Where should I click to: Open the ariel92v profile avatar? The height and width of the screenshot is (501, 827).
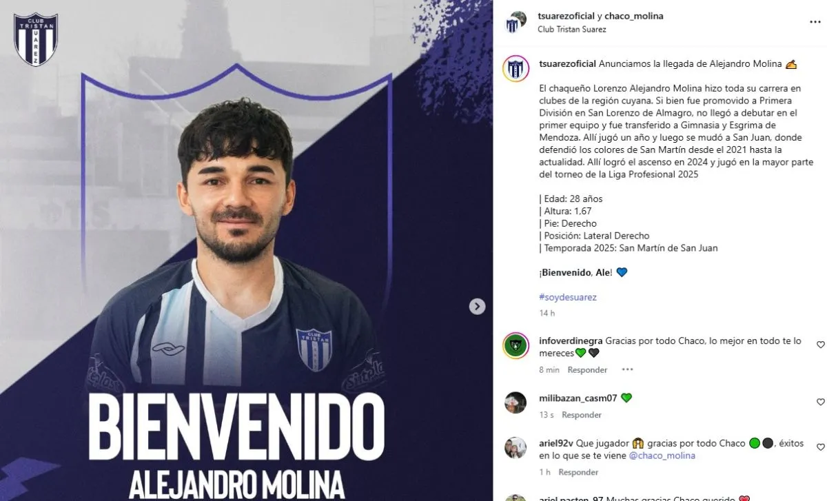tap(515, 448)
